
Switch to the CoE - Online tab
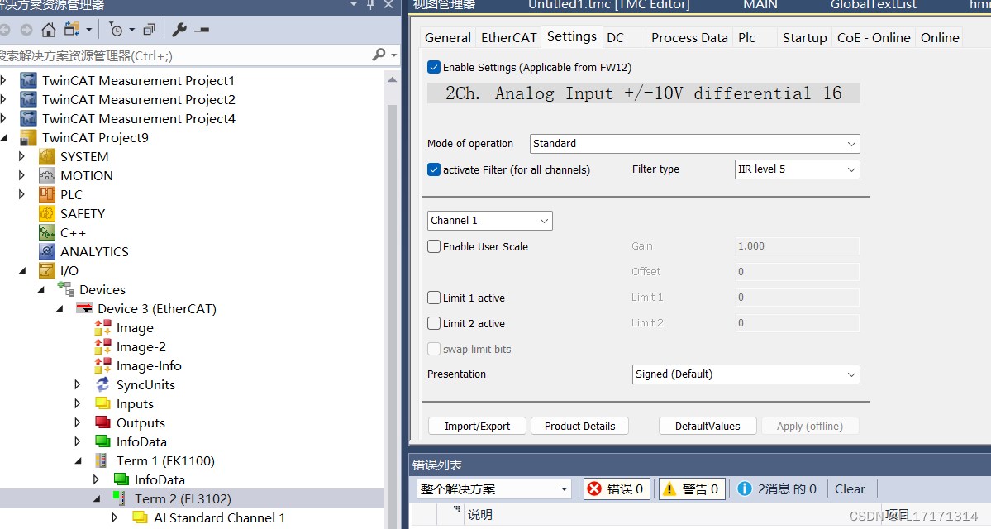[874, 37]
